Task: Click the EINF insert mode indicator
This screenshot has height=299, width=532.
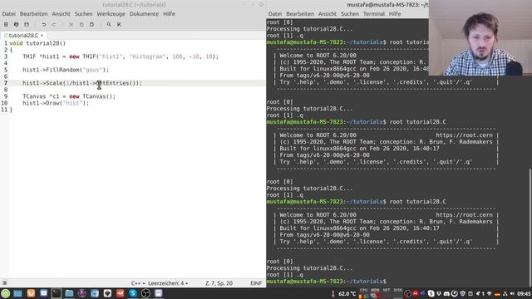Action: point(256,283)
